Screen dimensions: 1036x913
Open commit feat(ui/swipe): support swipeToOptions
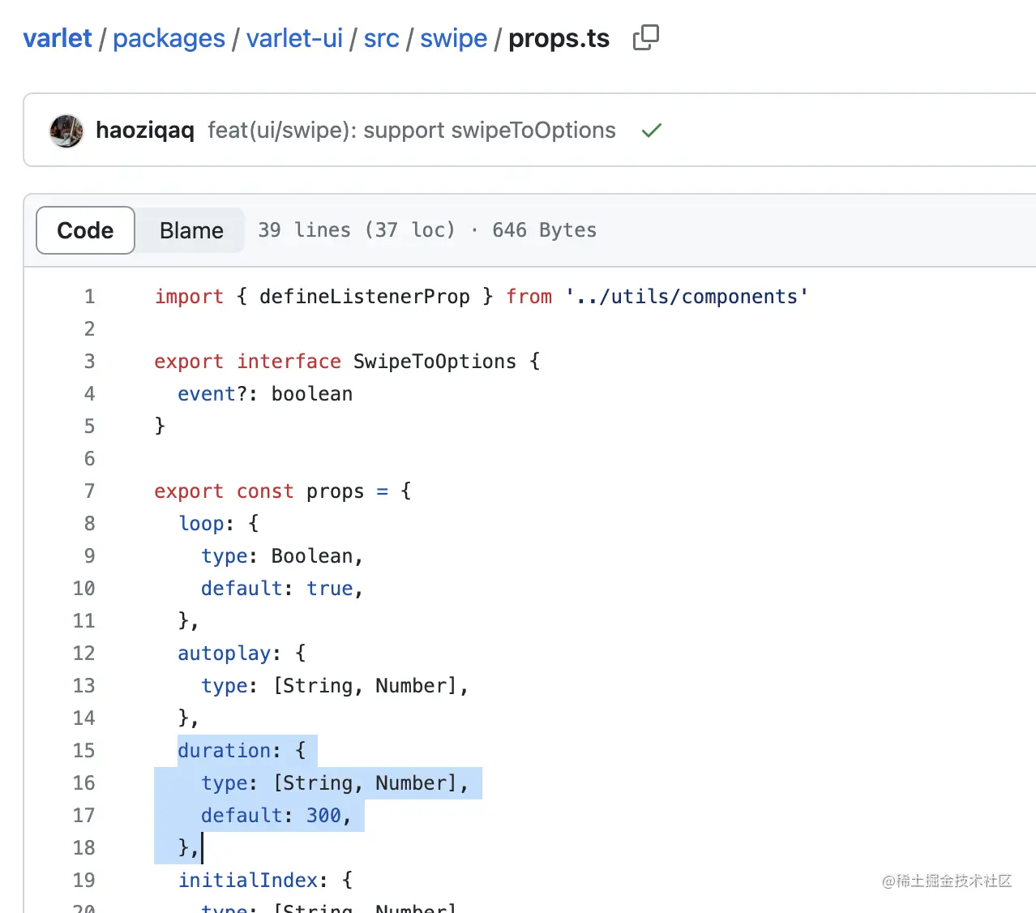(412, 131)
